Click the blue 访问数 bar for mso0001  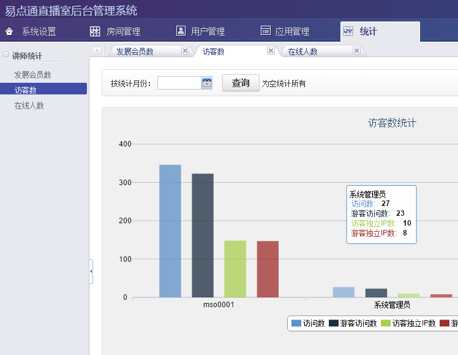click(170, 231)
